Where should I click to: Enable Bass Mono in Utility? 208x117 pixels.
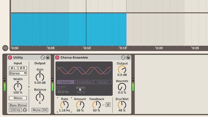tap(18, 105)
